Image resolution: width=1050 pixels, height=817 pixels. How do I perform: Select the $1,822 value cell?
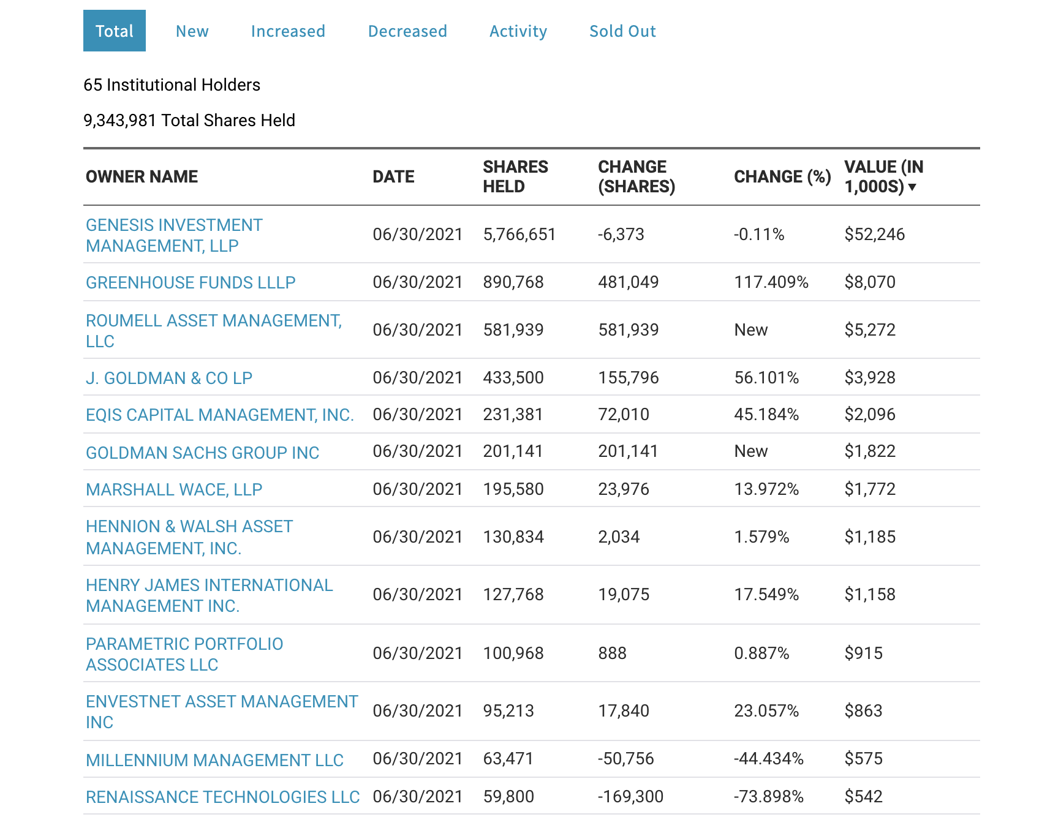[x=870, y=451]
